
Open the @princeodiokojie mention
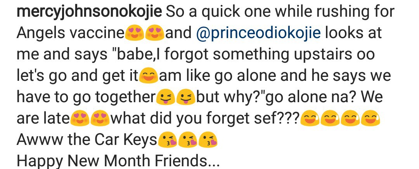[259, 33]
